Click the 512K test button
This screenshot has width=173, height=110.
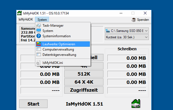click(84, 74)
